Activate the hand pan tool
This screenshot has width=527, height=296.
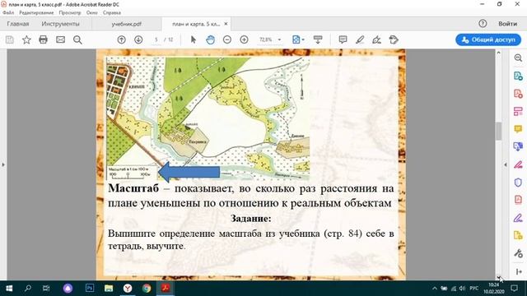pyautogui.click(x=211, y=39)
